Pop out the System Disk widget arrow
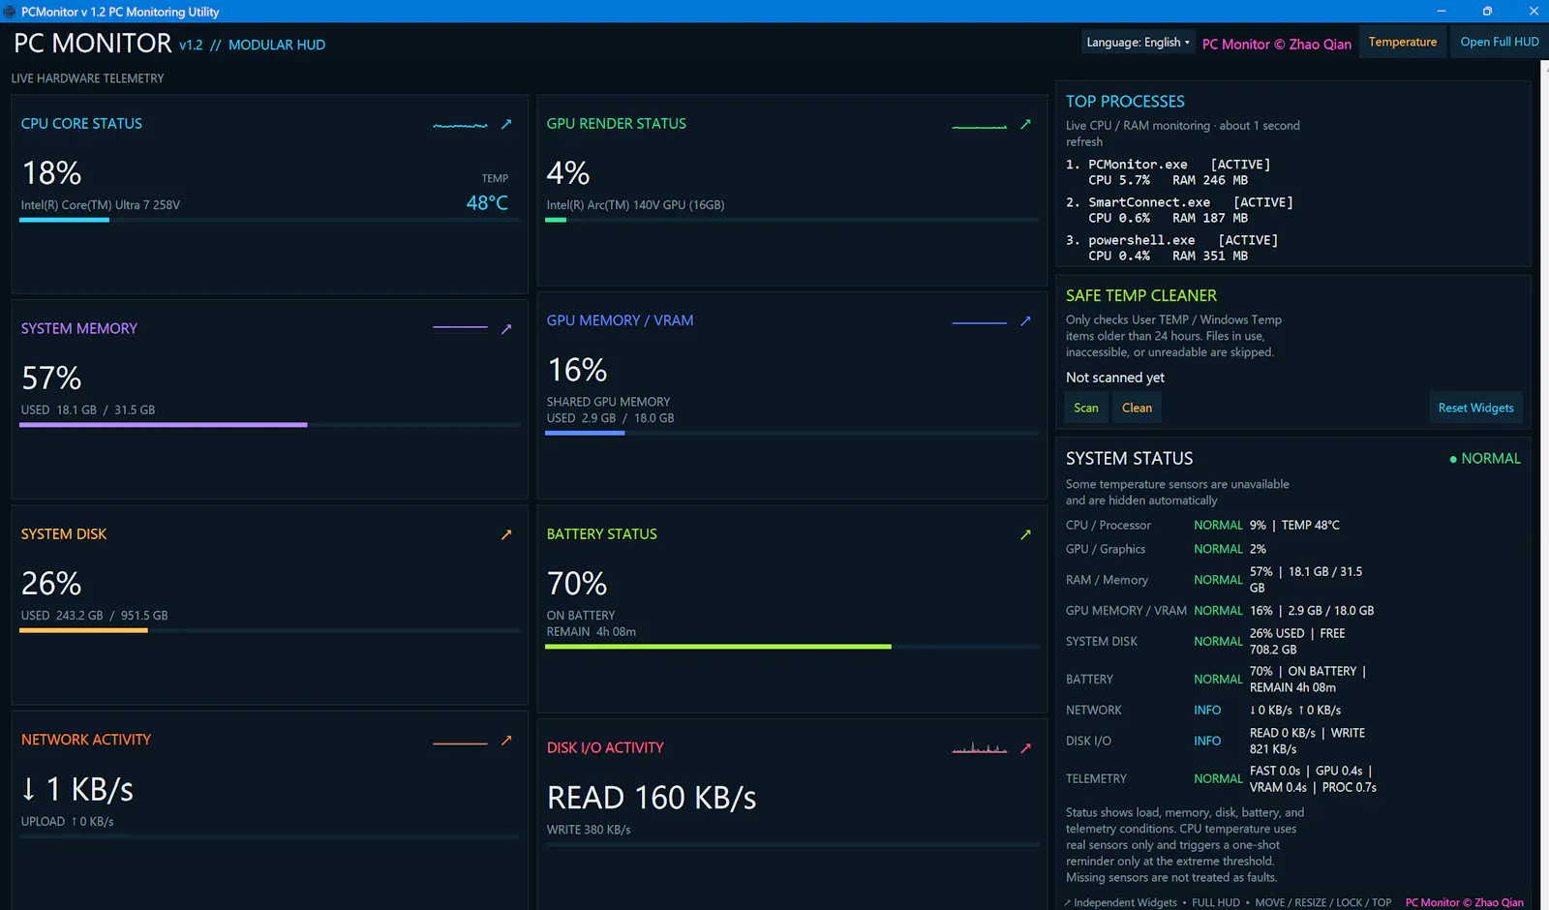 [x=505, y=534]
